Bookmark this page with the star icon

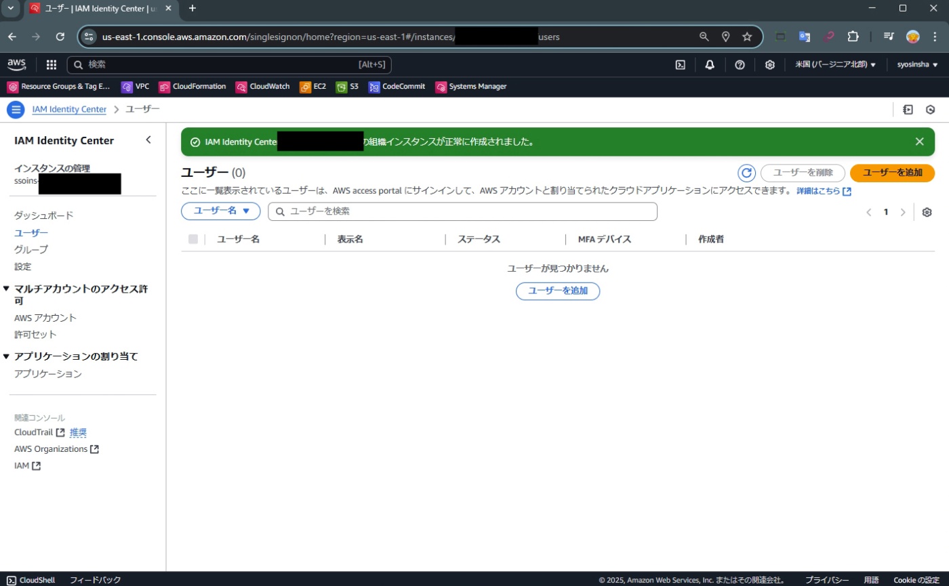[747, 37]
